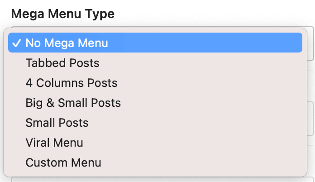The height and width of the screenshot is (182, 315).
Task: Set mega menu type to Tabbed Posts
Action: (62, 63)
